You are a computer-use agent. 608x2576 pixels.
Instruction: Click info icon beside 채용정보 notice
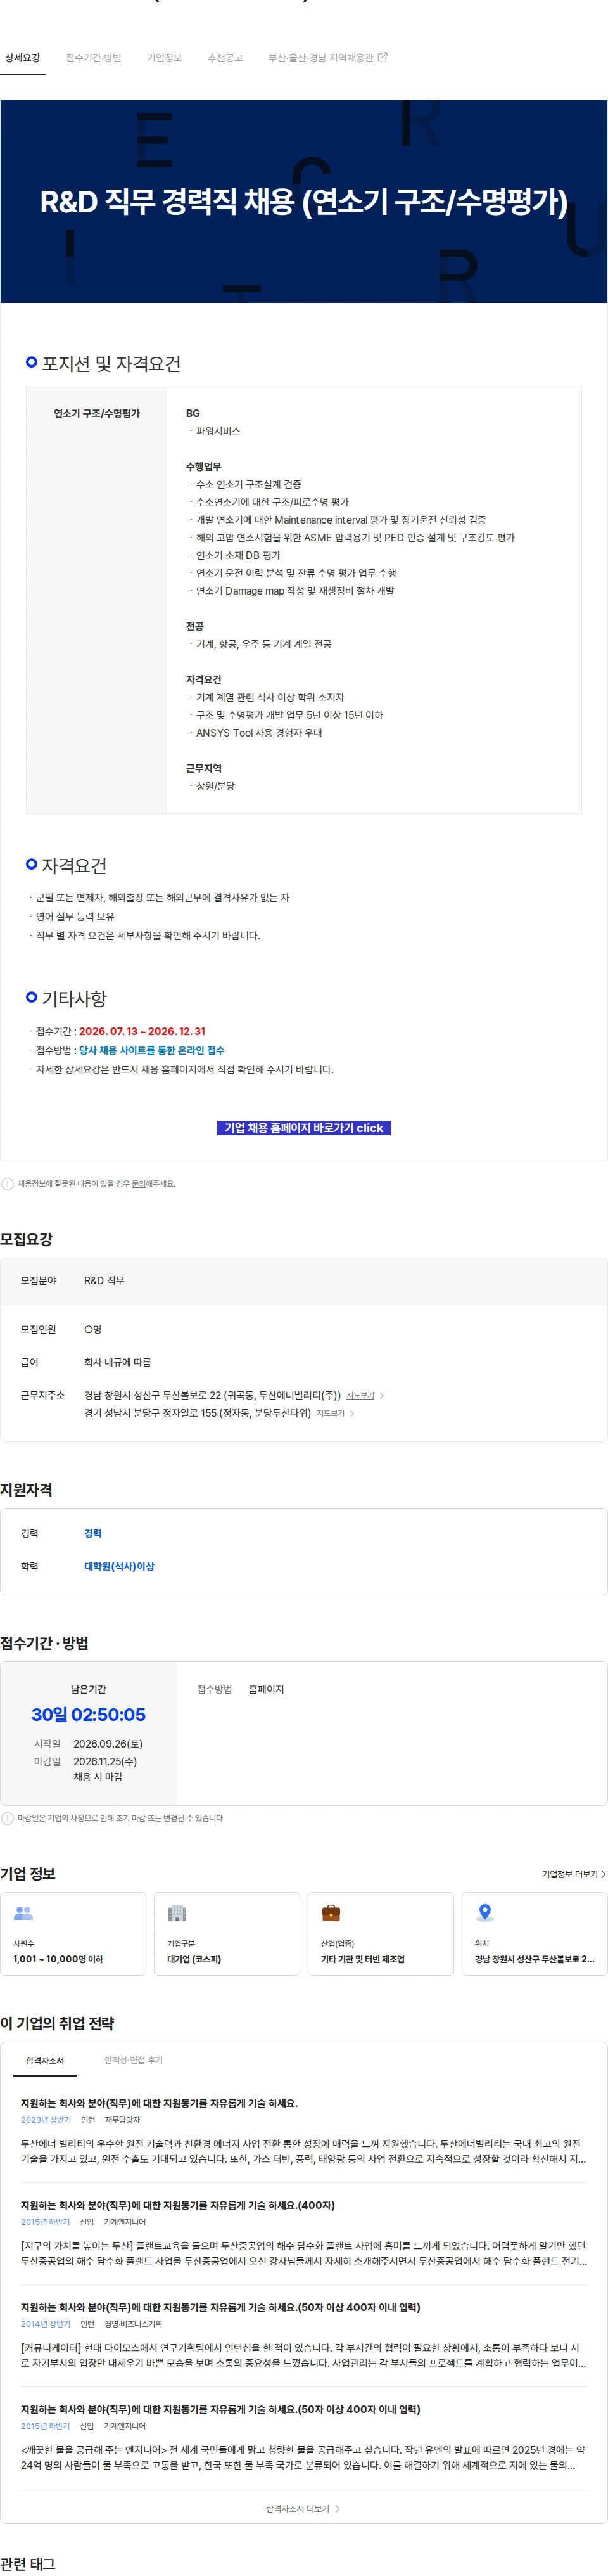(x=8, y=1184)
